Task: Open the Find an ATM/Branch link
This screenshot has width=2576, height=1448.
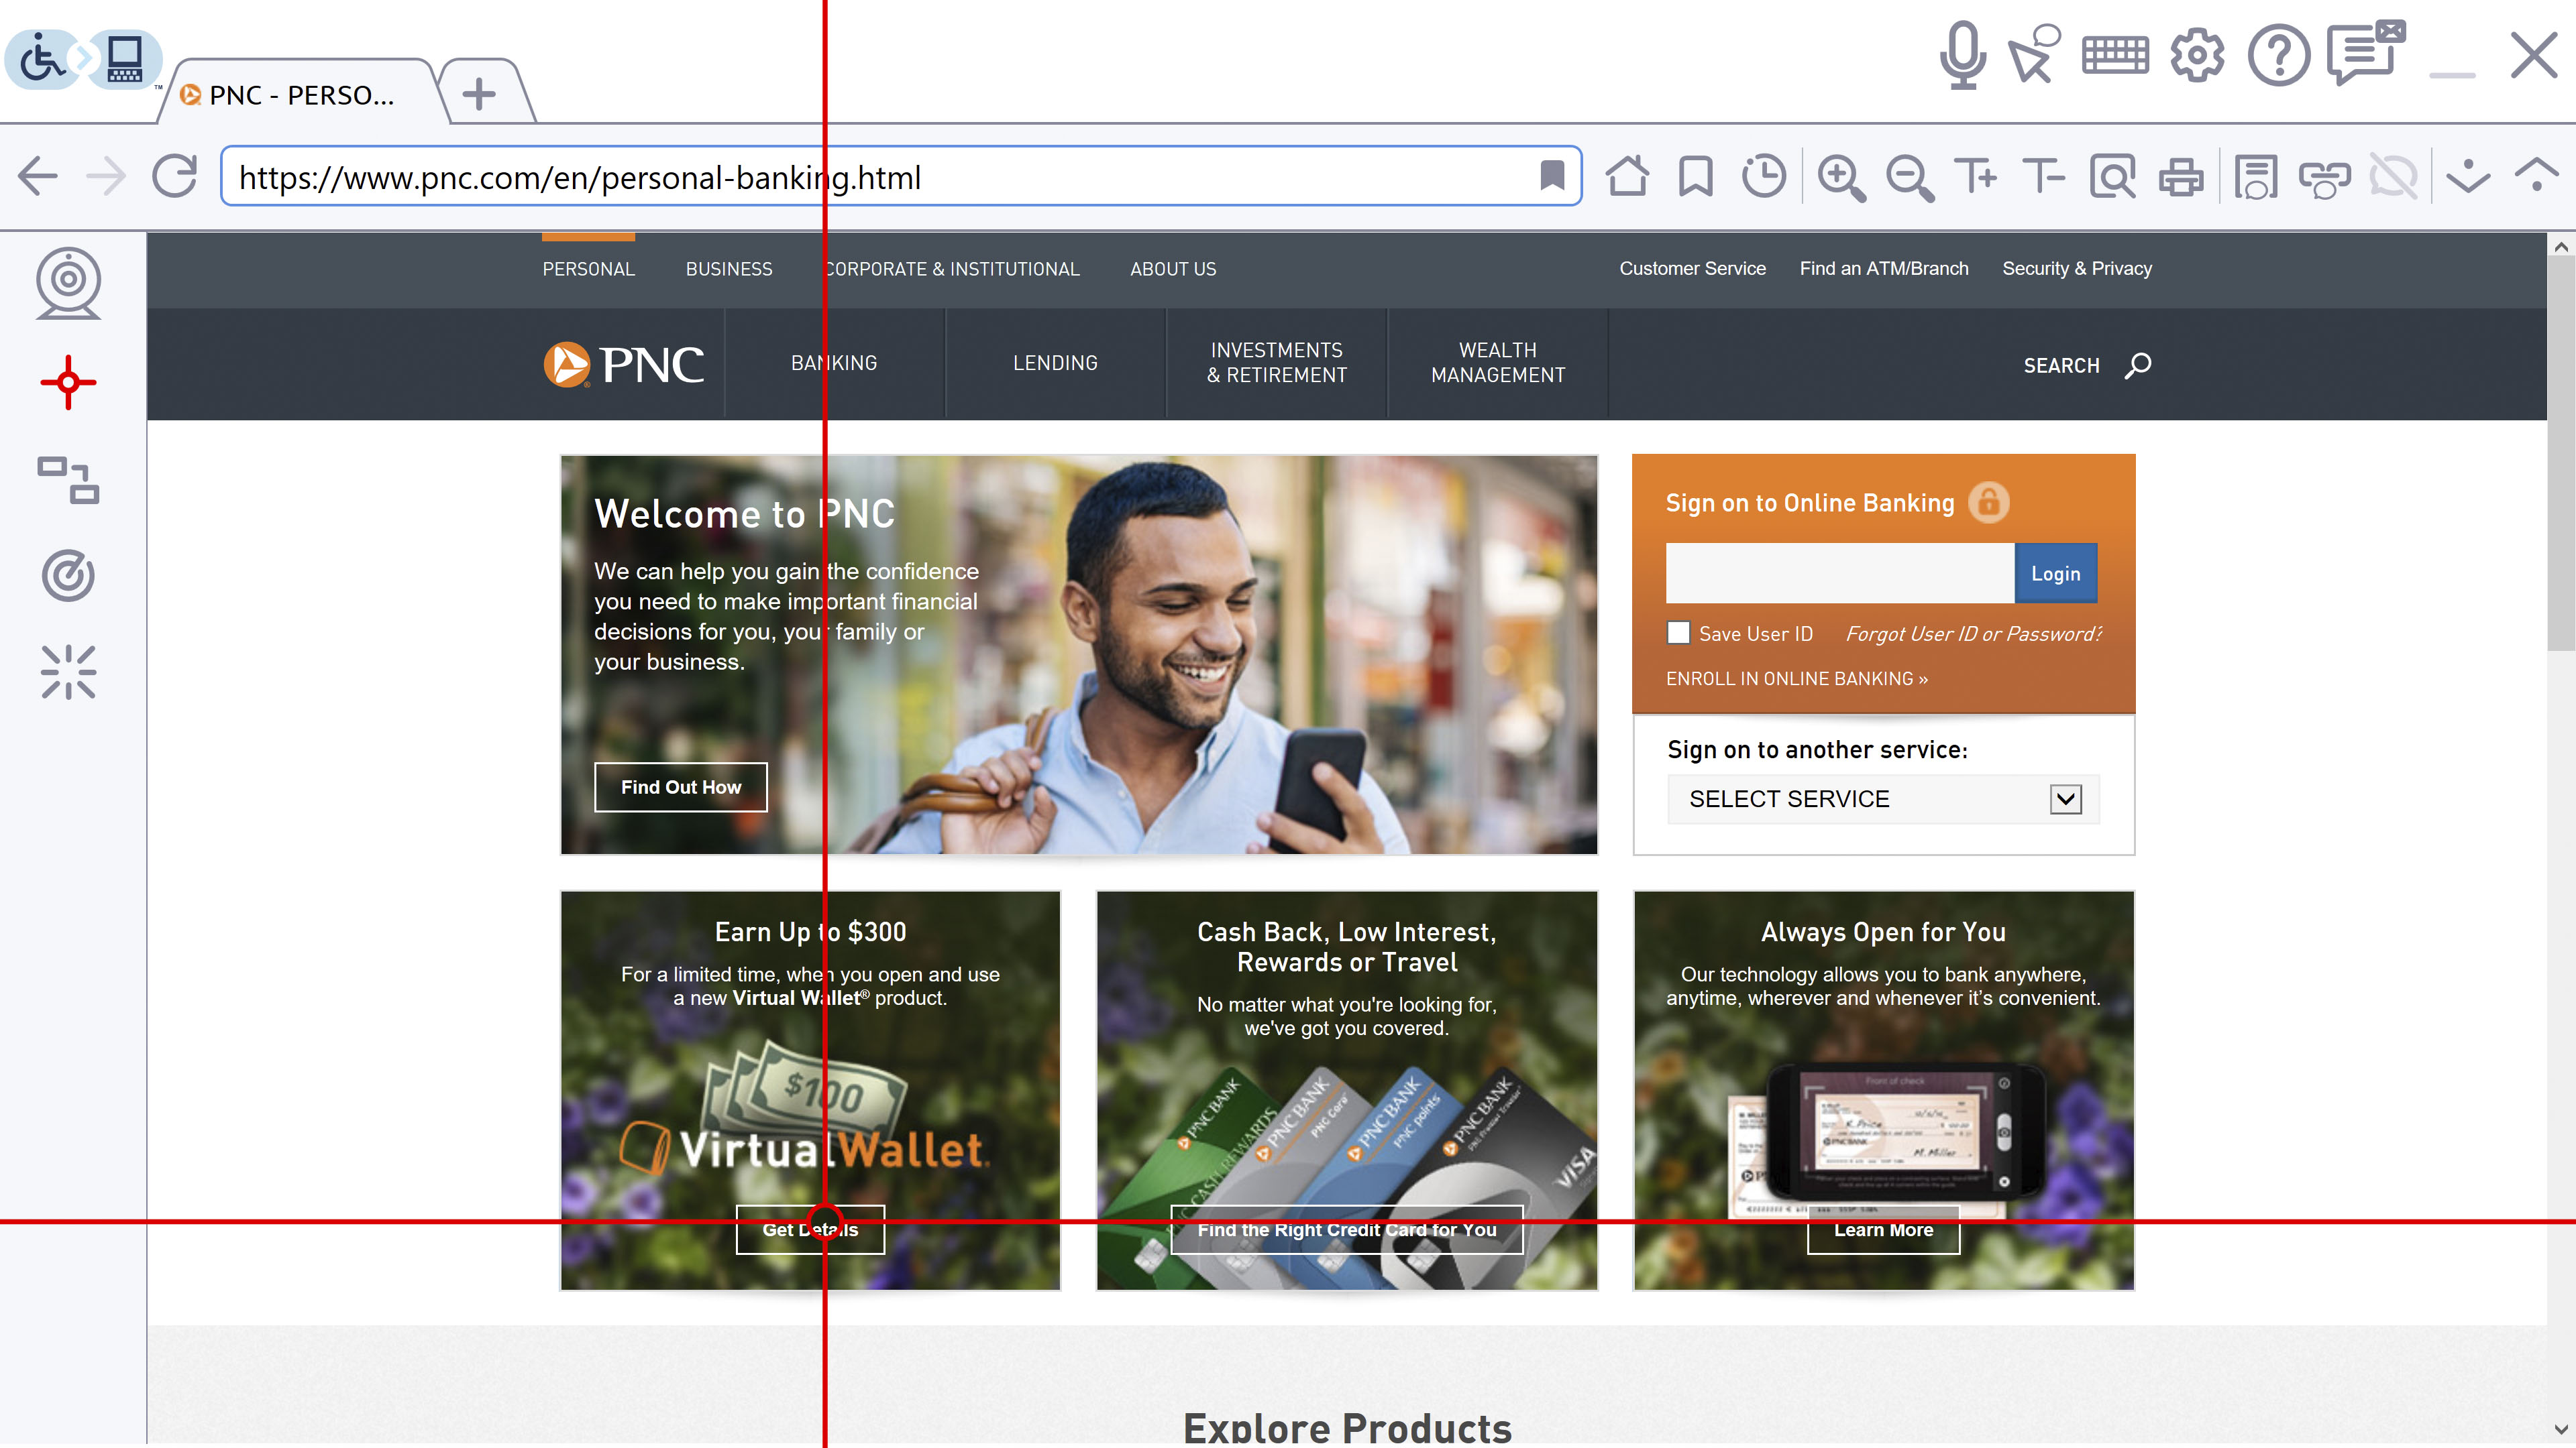Action: 1884,269
